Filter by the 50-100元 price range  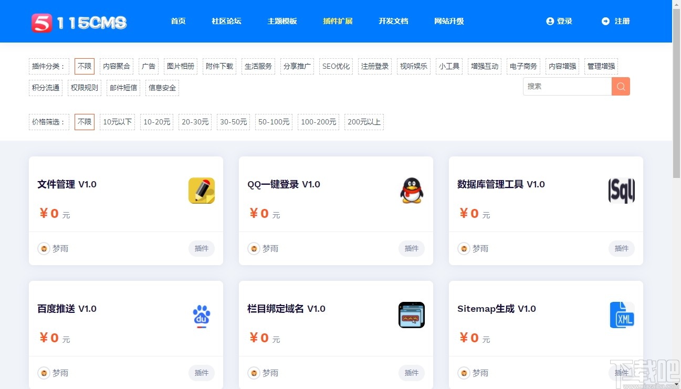click(274, 122)
